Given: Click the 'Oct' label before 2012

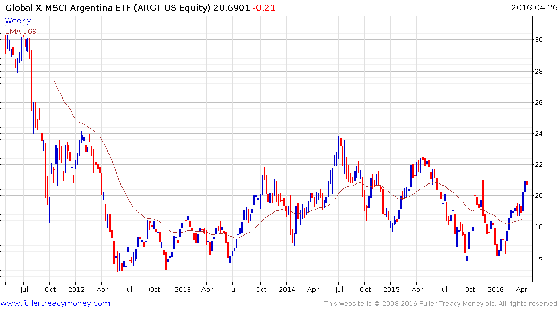Looking at the screenshot, I should [50, 289].
